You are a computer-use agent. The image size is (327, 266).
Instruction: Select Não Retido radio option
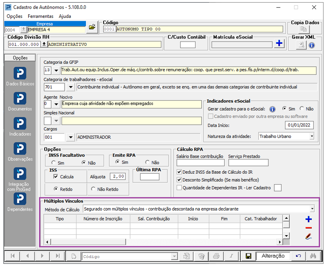click(93, 189)
